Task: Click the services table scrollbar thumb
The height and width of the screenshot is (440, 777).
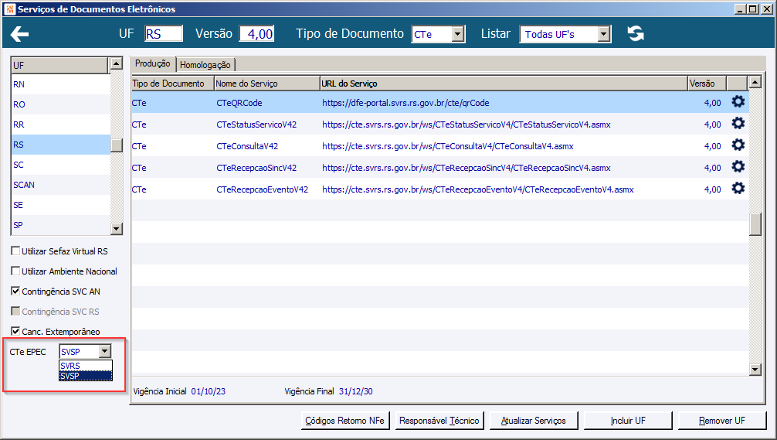Action: [x=755, y=224]
